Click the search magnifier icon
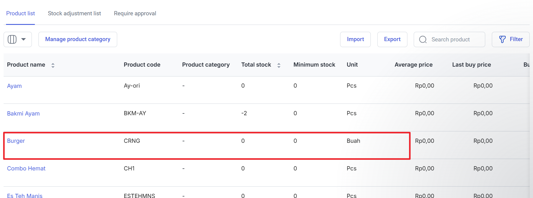533x198 pixels. 423,40
